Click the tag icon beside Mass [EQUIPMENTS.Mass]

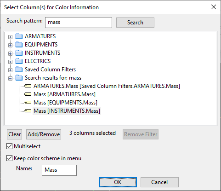tap(28, 103)
